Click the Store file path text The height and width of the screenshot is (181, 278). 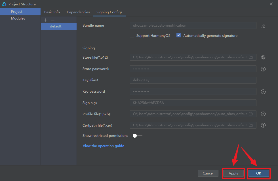click(x=190, y=57)
